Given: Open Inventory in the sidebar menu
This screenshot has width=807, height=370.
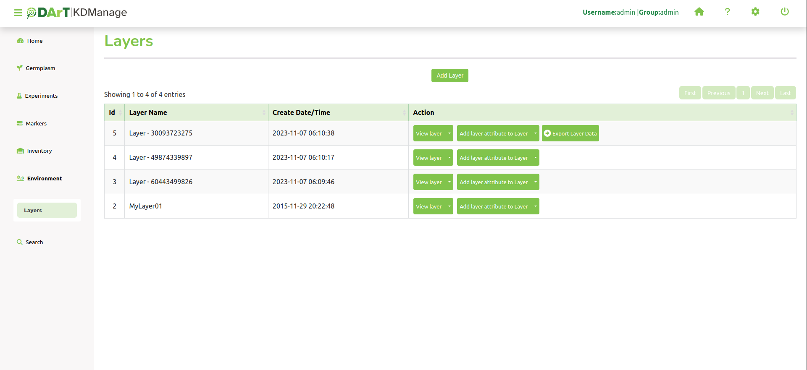Looking at the screenshot, I should click(x=39, y=151).
